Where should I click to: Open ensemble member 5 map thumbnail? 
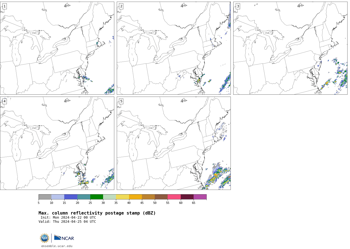coord(174,143)
